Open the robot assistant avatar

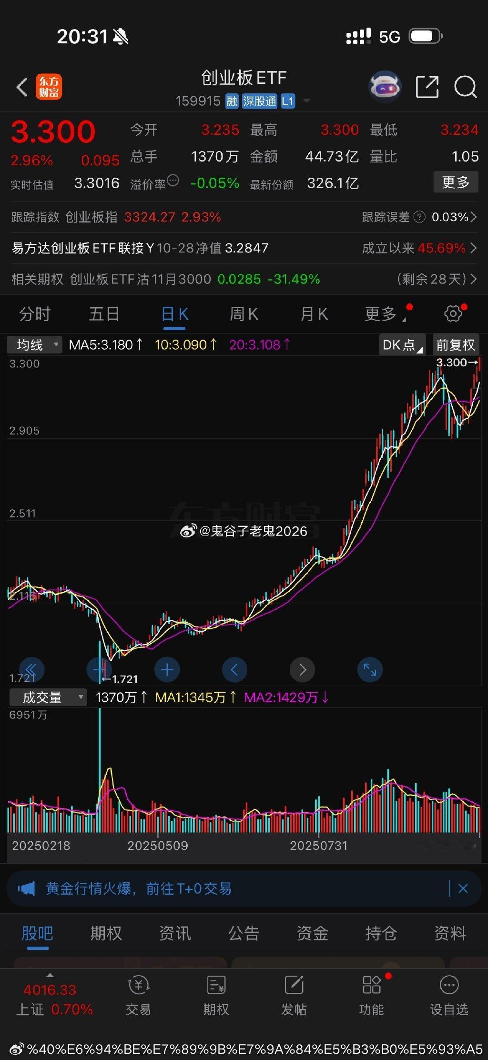[x=385, y=87]
